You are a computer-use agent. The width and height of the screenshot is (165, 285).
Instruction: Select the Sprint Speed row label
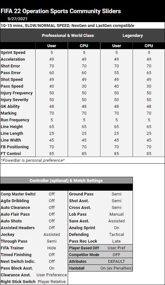tap(13, 53)
